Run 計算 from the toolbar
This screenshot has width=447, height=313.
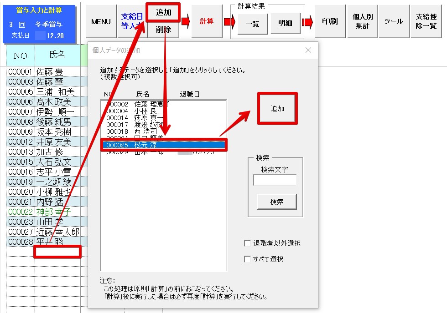208,22
